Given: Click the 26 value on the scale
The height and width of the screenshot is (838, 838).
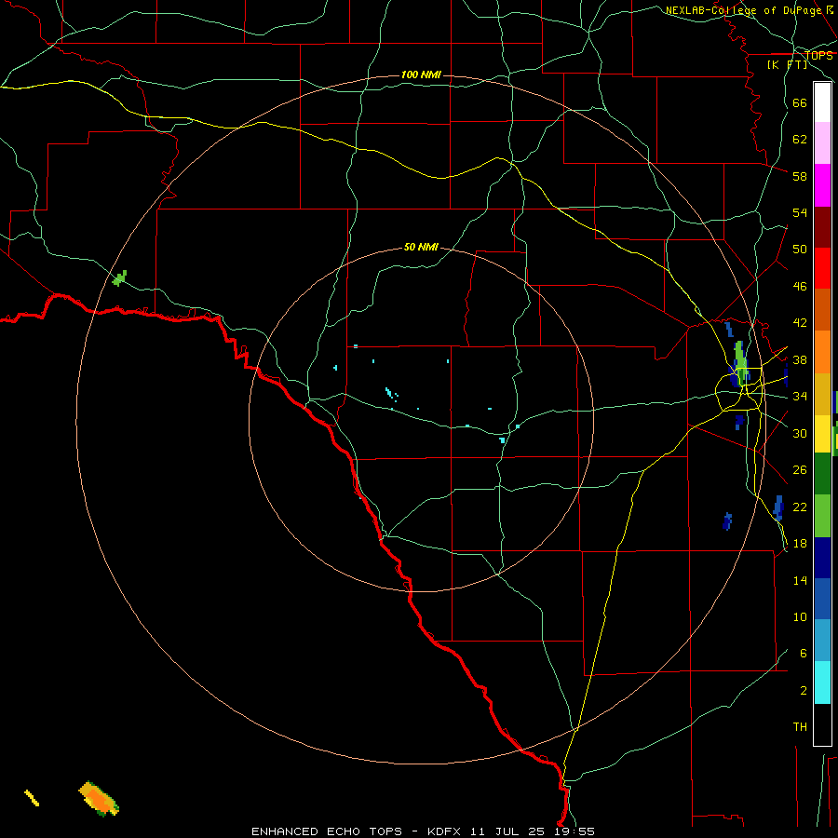Looking at the screenshot, I should point(800,470).
